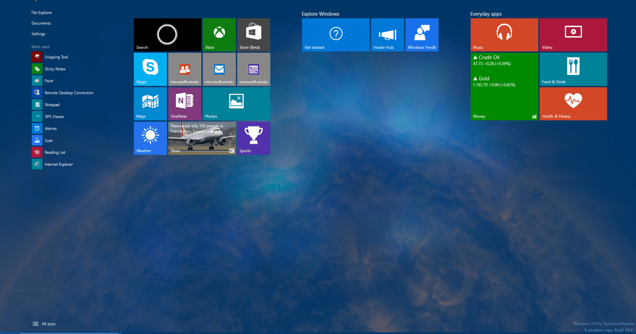Open the Food & Drink app
Screen dimensions: 636x334
(573, 69)
